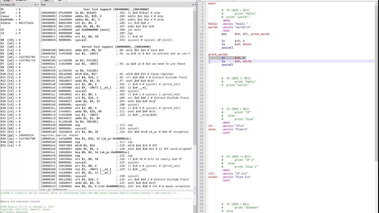379x213 pixels.
Task: Click the 'if2: .asciiz' line in editor
Action: [x=228, y=173]
